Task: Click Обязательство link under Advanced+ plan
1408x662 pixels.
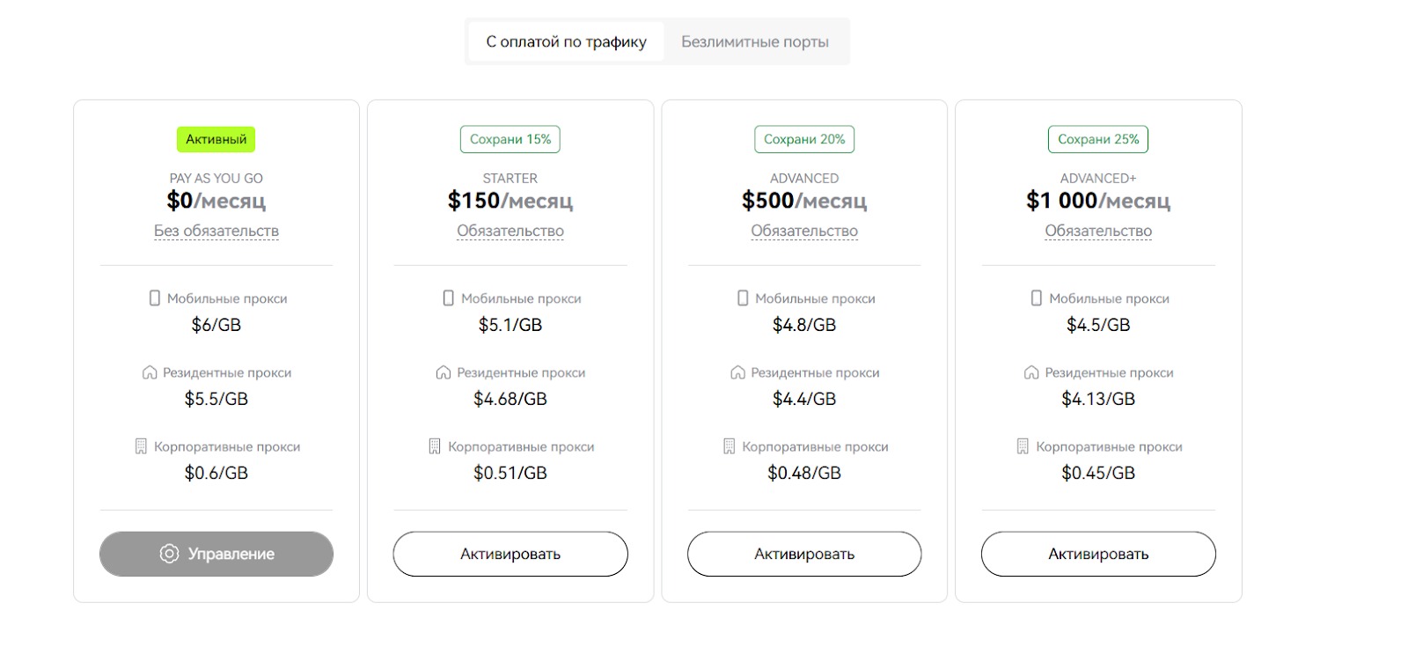Action: pyautogui.click(x=1098, y=231)
